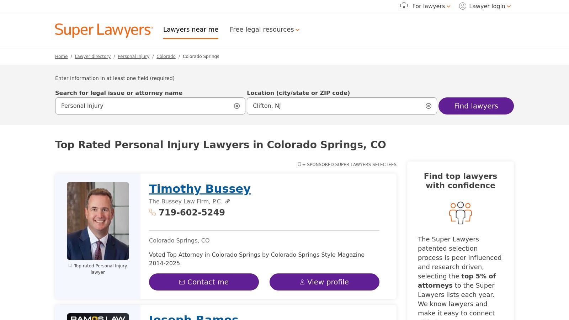Image resolution: width=569 pixels, height=320 pixels.
Task: Click the person icon next to Lawyer login
Action: (462, 6)
